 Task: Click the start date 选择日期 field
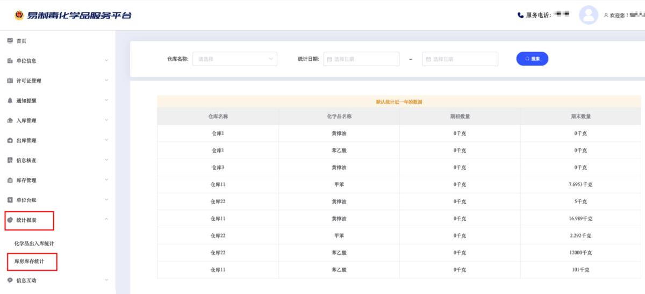pyautogui.click(x=361, y=59)
